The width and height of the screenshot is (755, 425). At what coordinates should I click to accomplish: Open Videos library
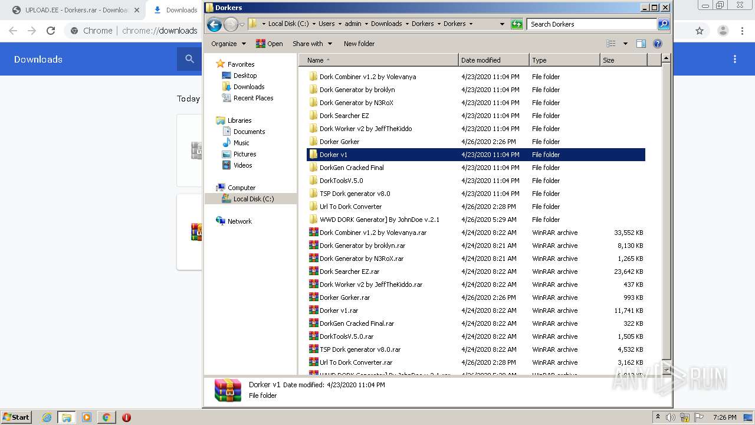(x=242, y=165)
